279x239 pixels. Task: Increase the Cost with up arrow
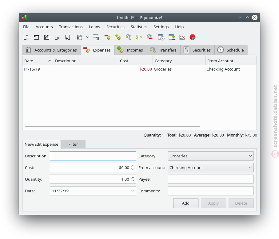coord(133,166)
